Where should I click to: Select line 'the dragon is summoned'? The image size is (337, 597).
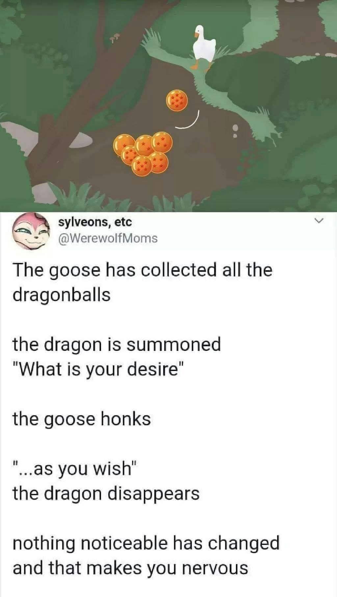coord(117,345)
